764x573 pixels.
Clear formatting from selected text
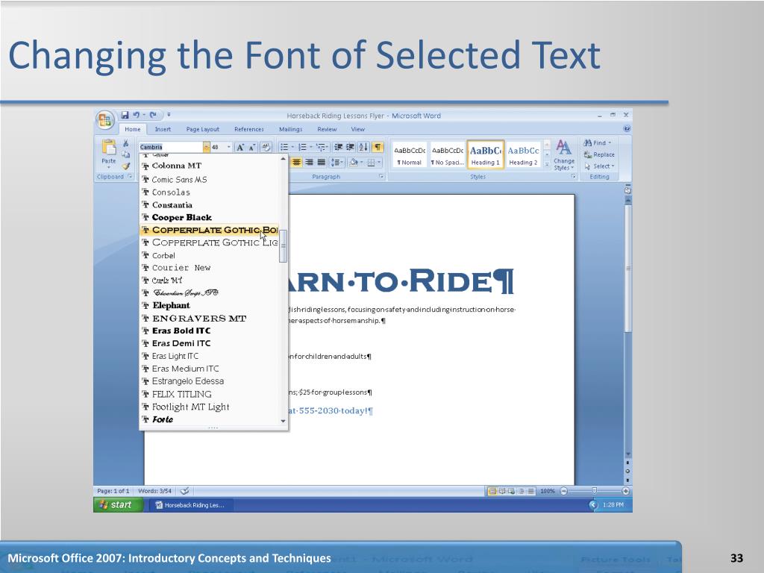(x=266, y=147)
